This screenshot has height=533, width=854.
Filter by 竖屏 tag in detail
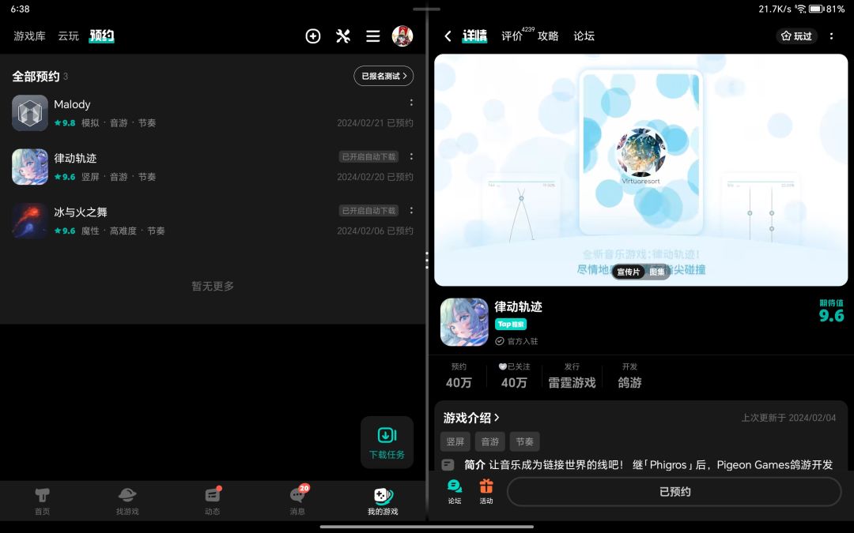455,441
